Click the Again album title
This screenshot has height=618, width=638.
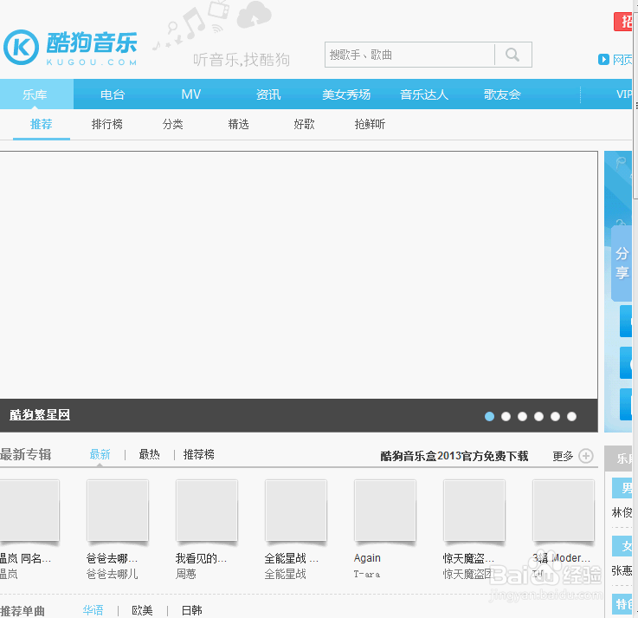[x=367, y=558]
